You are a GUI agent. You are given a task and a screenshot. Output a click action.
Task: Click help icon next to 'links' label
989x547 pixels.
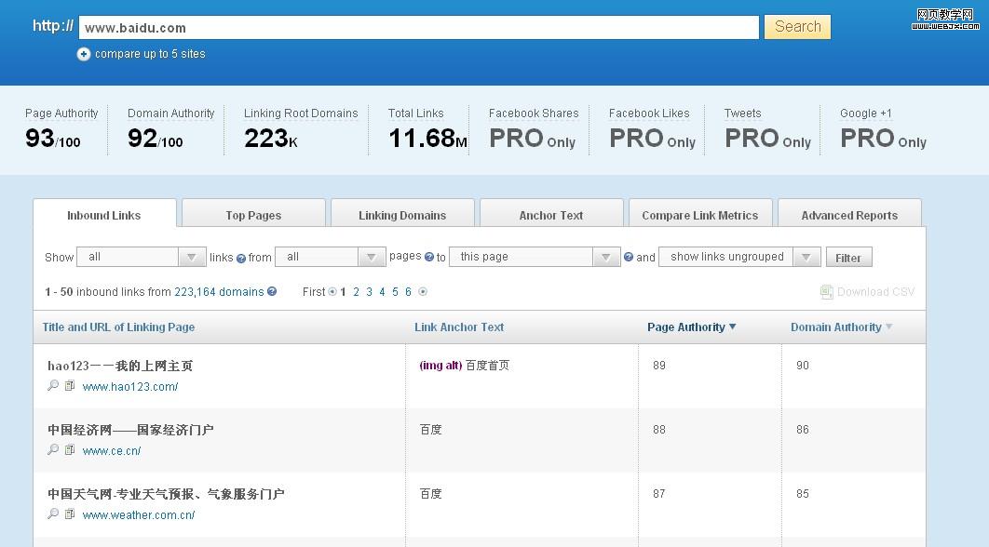(x=241, y=258)
